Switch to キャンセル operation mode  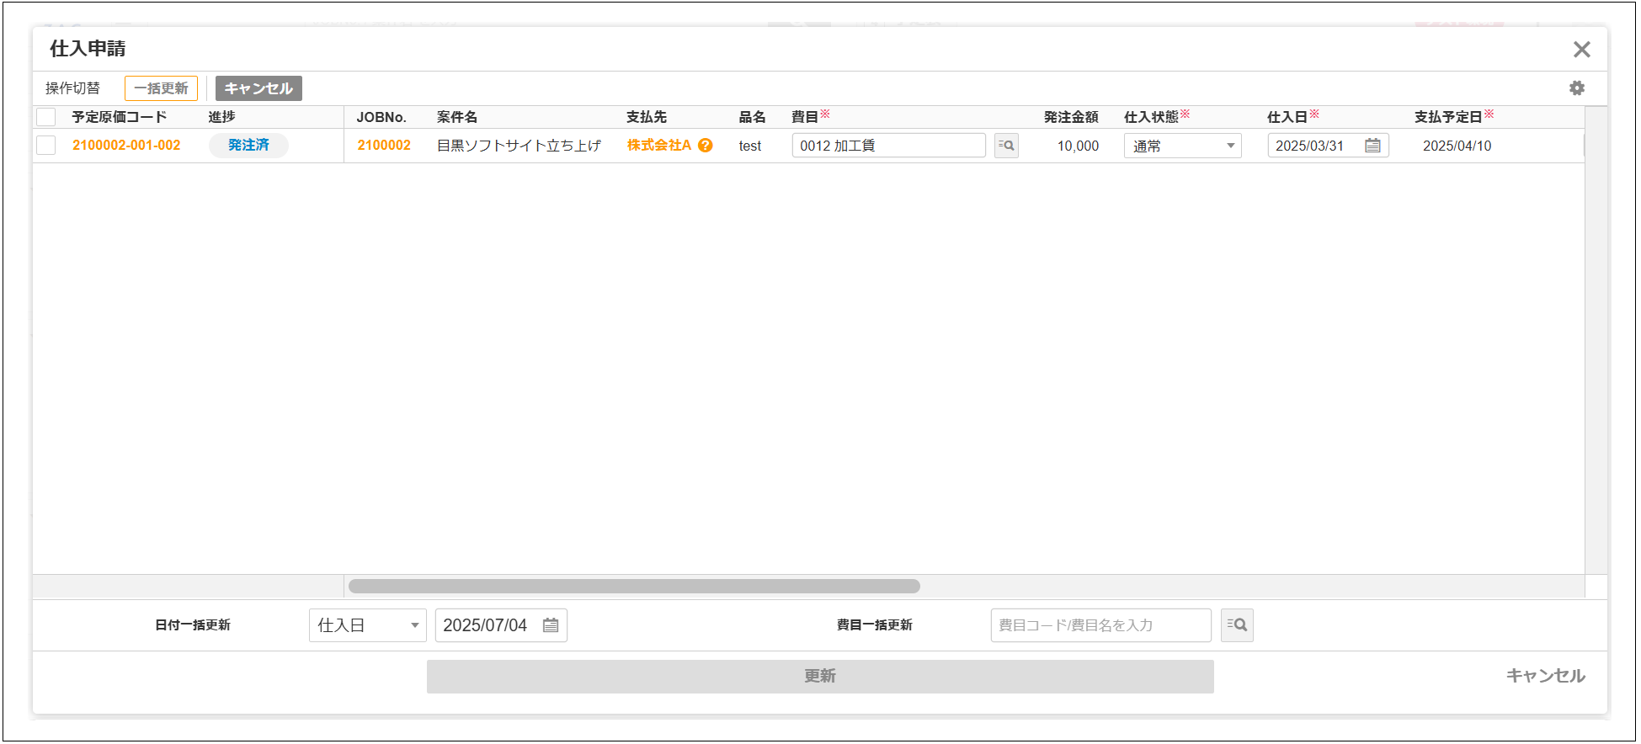pyautogui.click(x=258, y=88)
